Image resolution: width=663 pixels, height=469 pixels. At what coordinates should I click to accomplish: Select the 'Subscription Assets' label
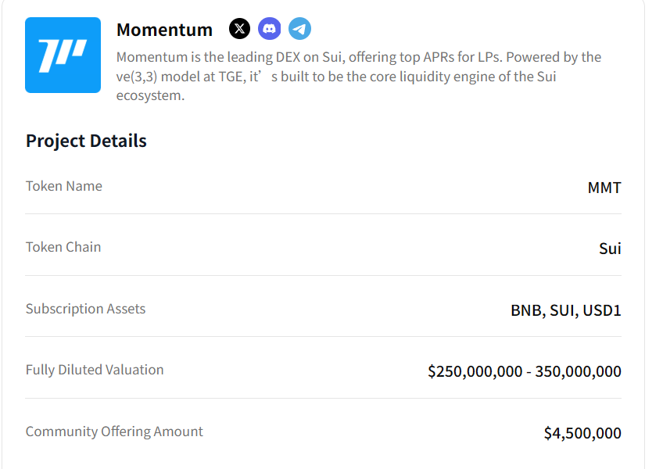[85, 309]
